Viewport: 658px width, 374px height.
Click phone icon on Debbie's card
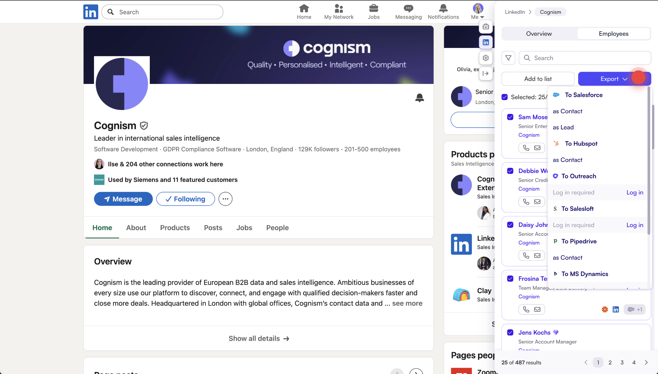[x=526, y=202]
